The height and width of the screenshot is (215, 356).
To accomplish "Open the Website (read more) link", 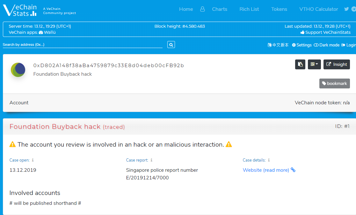I will (x=269, y=170).
